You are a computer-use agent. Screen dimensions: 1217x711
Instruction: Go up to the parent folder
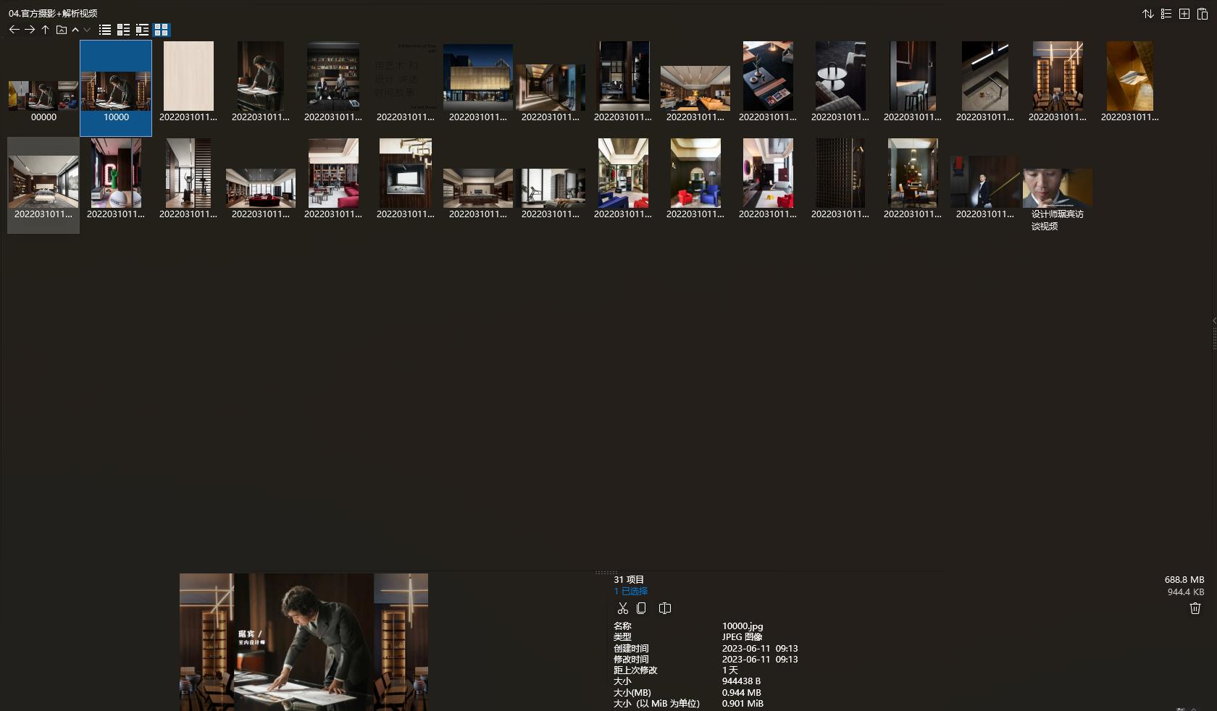[45, 30]
